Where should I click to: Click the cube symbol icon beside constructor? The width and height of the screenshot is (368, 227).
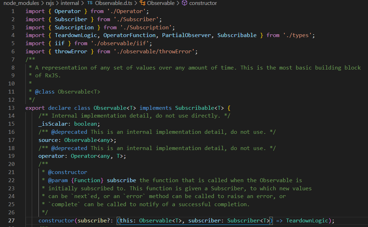[x=184, y=3]
